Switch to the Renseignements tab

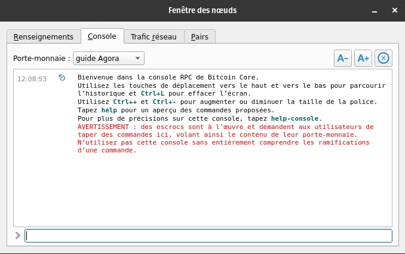[44, 36]
